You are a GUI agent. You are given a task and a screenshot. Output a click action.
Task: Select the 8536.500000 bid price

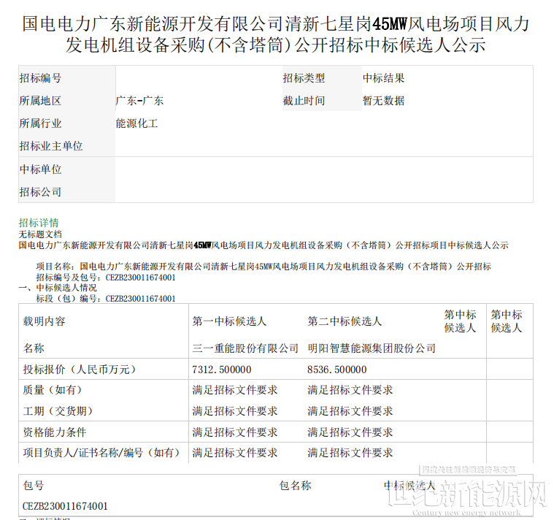tap(336, 370)
